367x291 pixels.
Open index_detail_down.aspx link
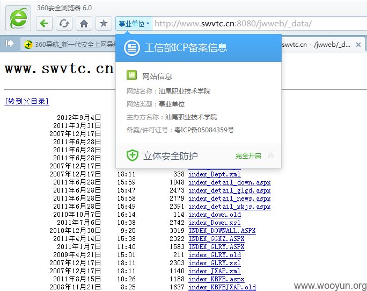tap(230, 182)
